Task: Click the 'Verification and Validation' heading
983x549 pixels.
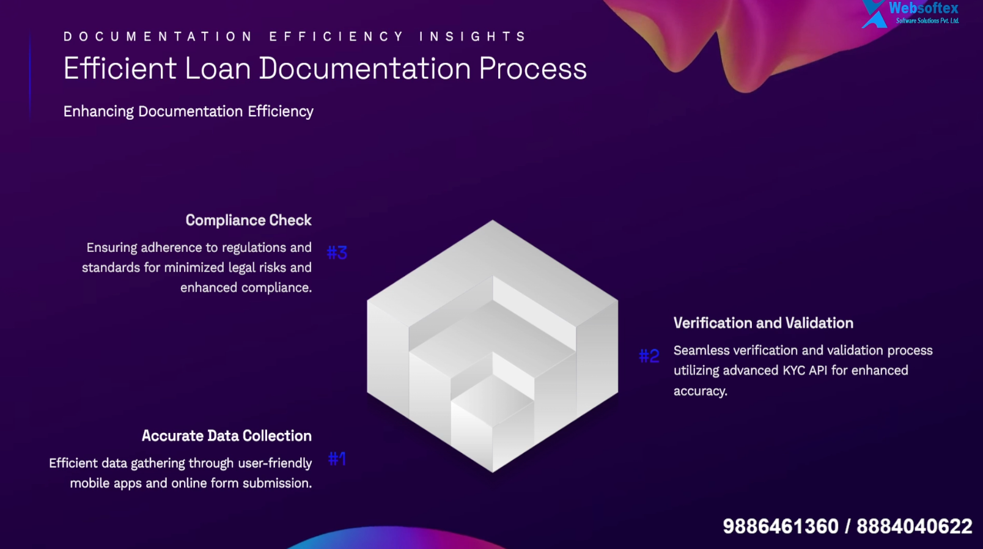Action: (763, 323)
